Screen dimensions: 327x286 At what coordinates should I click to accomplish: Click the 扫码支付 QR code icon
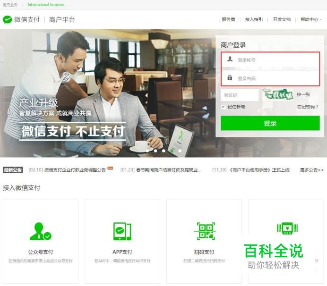[204, 231]
